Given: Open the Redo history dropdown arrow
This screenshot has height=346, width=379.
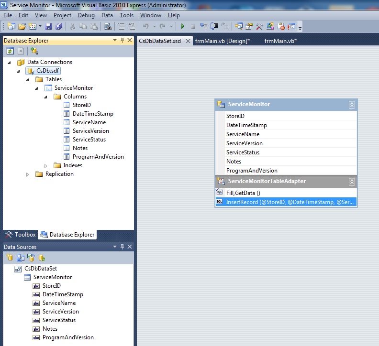Looking at the screenshot, I should [x=171, y=26].
